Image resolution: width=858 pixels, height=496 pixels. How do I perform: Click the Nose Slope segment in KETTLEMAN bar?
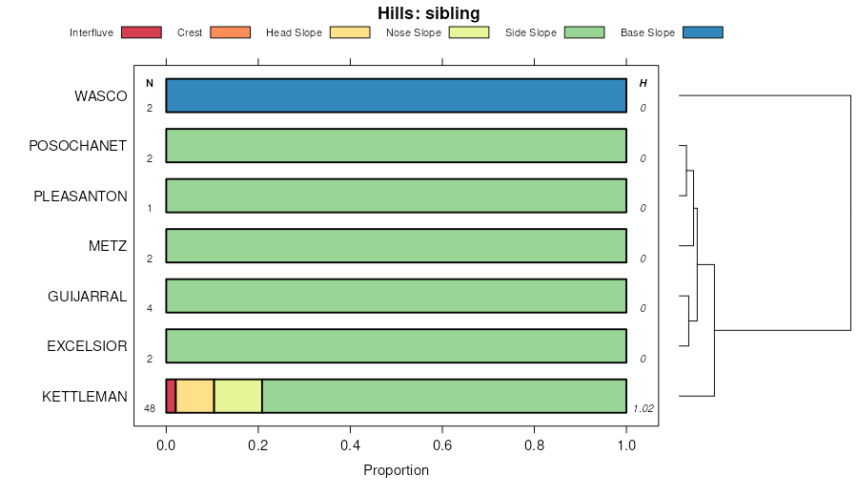pyautogui.click(x=237, y=396)
